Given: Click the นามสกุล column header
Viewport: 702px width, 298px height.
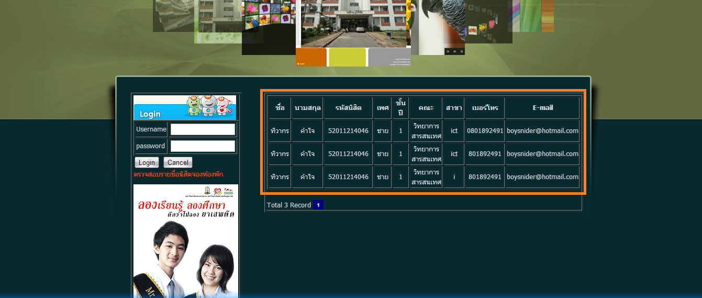Looking at the screenshot, I should tap(308, 108).
